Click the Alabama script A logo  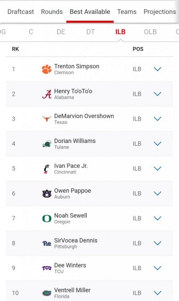coord(47,94)
